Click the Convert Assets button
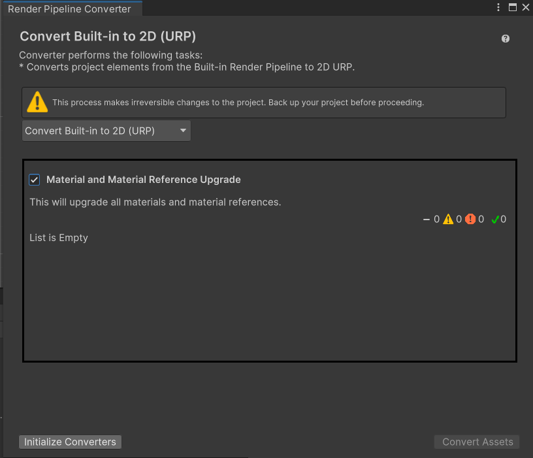Image resolution: width=533 pixels, height=458 pixels. coord(476,442)
